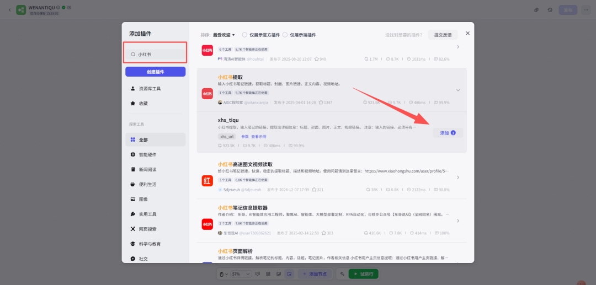This screenshot has height=285, width=596.
Task: Select the 网页搜索 category
Action: click(156, 229)
